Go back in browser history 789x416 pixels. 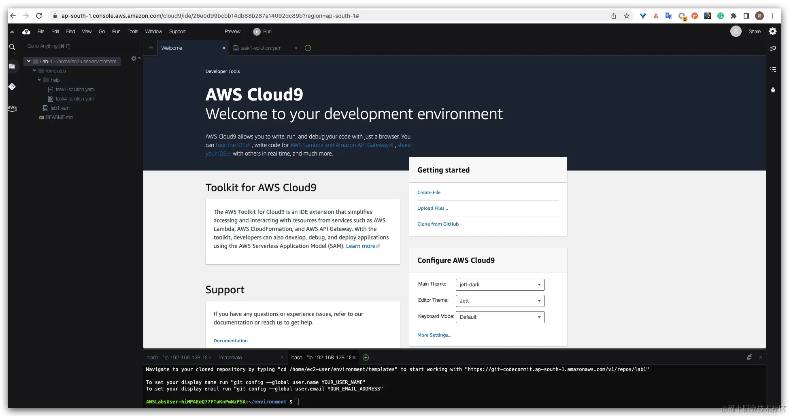tap(13, 16)
